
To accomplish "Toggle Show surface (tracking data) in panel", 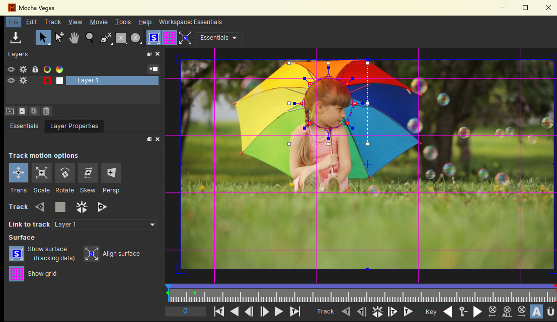I will pos(16,254).
